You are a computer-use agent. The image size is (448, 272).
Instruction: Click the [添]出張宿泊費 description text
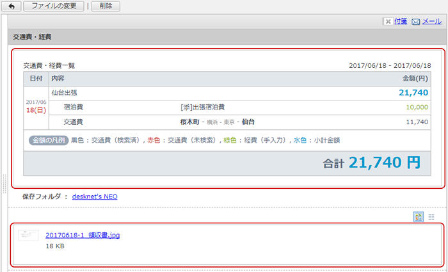pos(203,107)
